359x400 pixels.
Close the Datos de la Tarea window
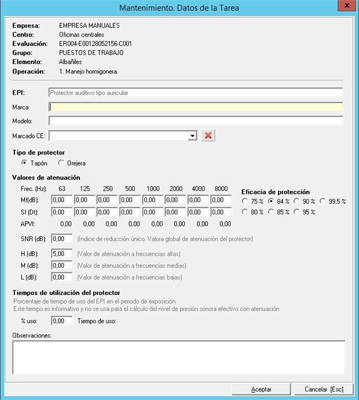coord(346,6)
